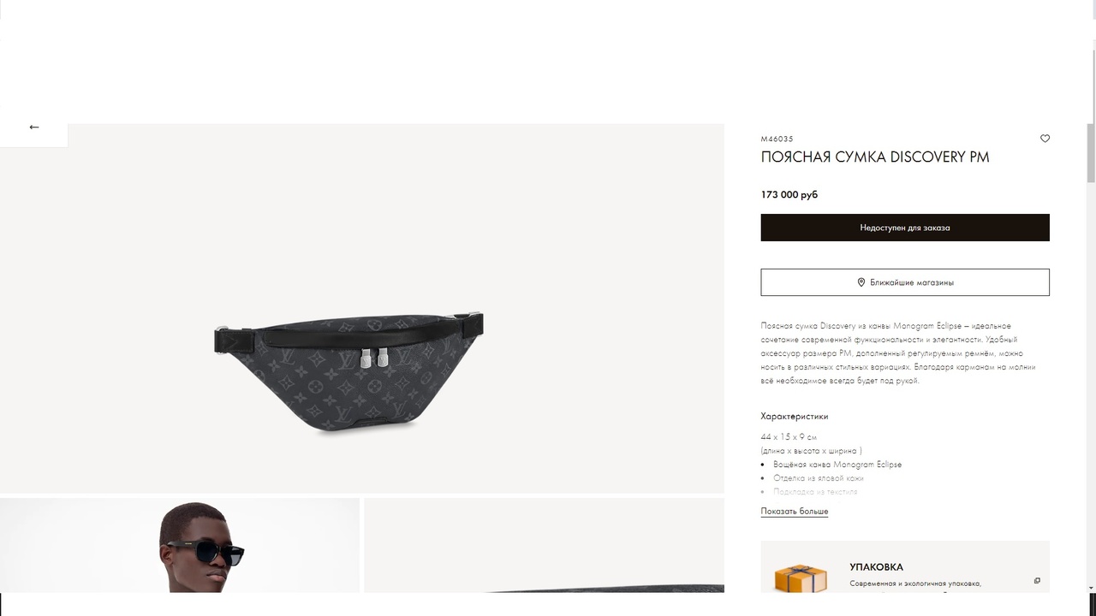1096x616 pixels.
Task: Click the Недоступен для заказа button
Action: [x=905, y=228]
